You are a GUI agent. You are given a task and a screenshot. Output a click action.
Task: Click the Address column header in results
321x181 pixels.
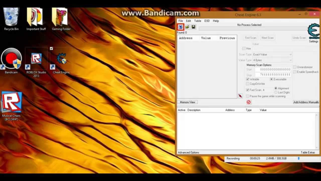[x=186, y=38]
